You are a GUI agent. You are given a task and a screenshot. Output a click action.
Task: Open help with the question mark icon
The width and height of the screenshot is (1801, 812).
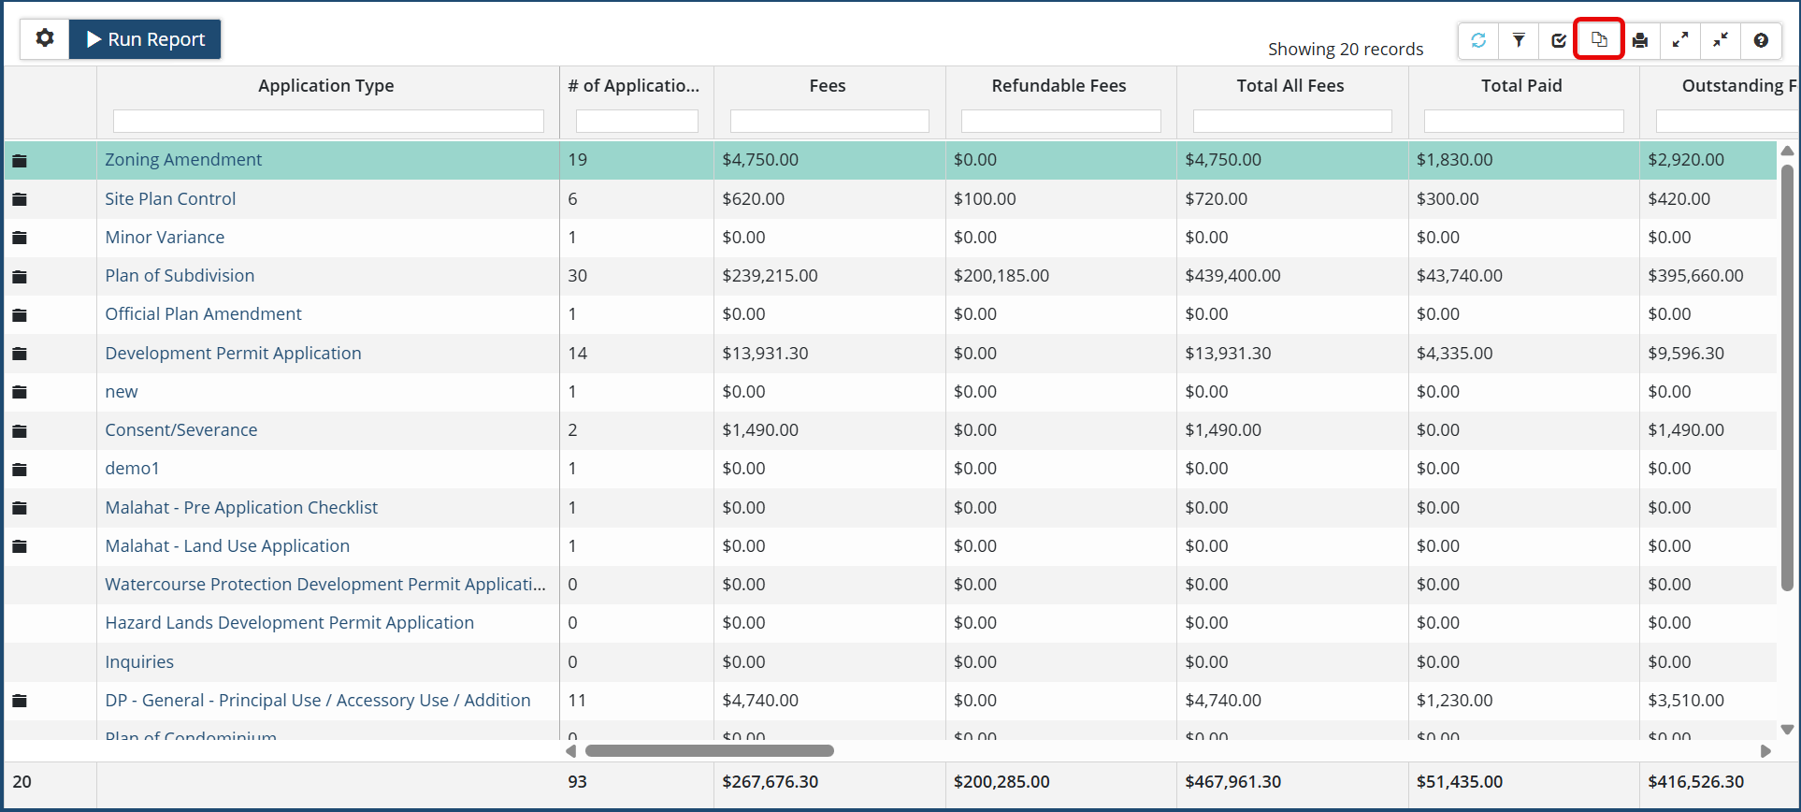[1761, 40]
